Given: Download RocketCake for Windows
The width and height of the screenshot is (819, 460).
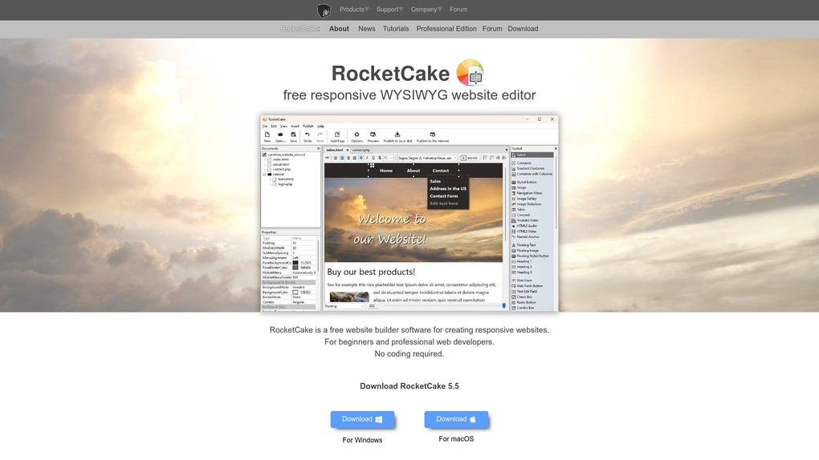Looking at the screenshot, I should [x=362, y=419].
